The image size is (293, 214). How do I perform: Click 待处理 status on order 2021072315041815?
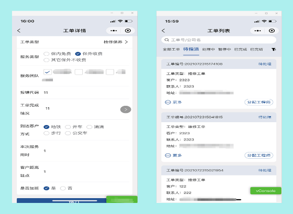[x=265, y=117]
